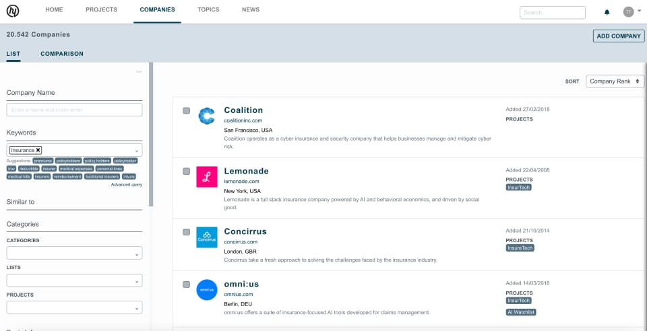The image size is (647, 331).
Task: Select the Lemonade row checkbox
Action: click(187, 172)
